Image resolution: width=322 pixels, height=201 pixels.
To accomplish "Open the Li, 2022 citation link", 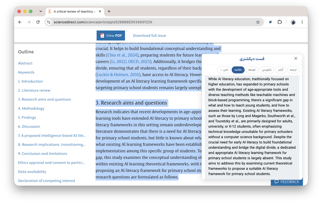I will pos(118,62).
